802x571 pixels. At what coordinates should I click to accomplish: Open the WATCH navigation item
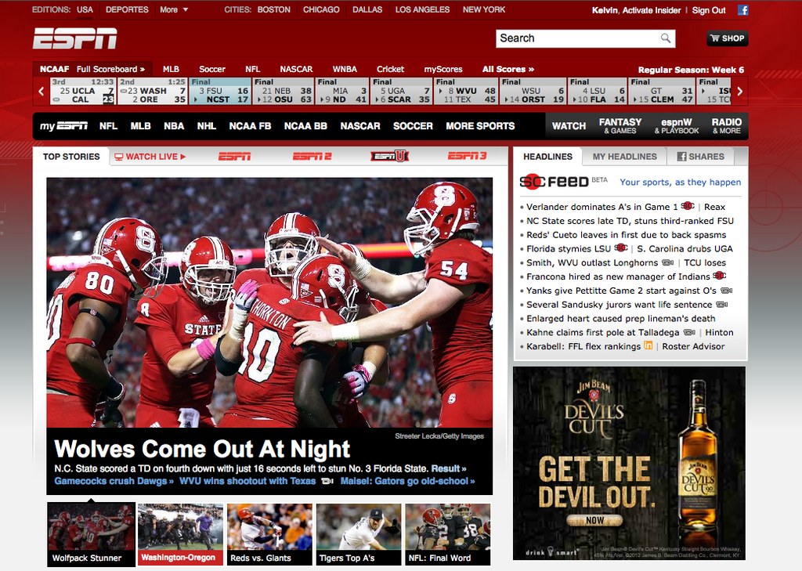point(569,126)
